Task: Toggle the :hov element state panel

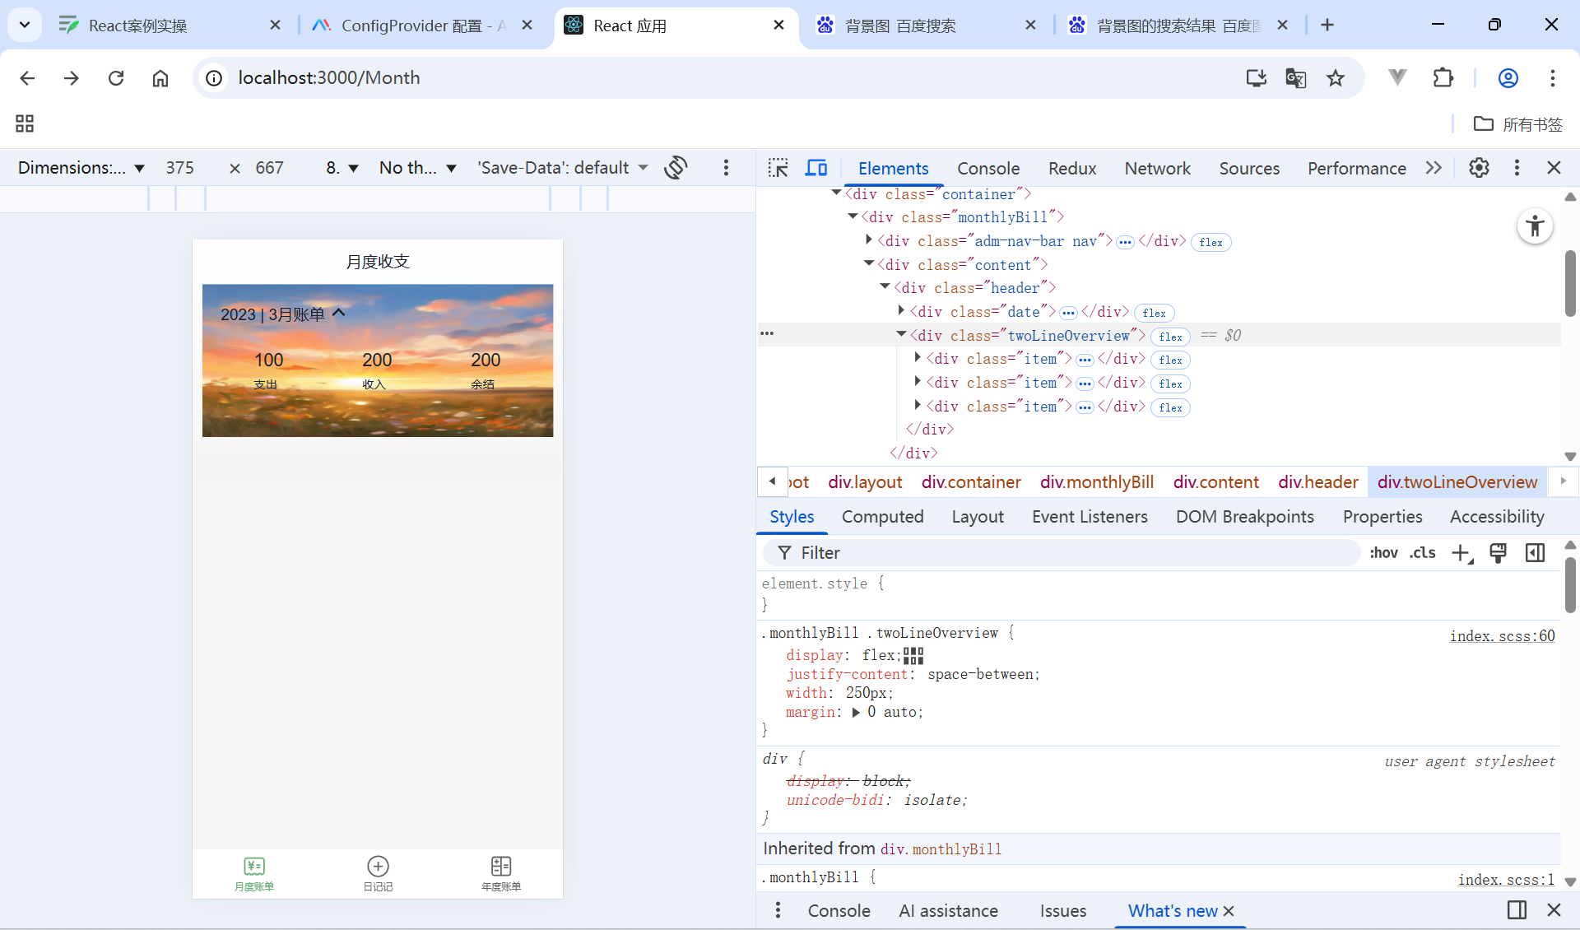Action: pos(1383,553)
